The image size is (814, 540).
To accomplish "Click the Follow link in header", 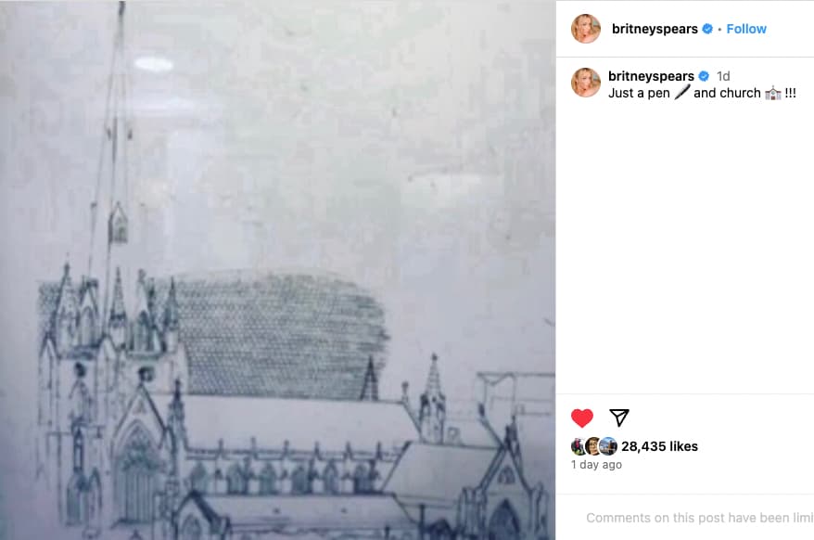I will [x=746, y=29].
